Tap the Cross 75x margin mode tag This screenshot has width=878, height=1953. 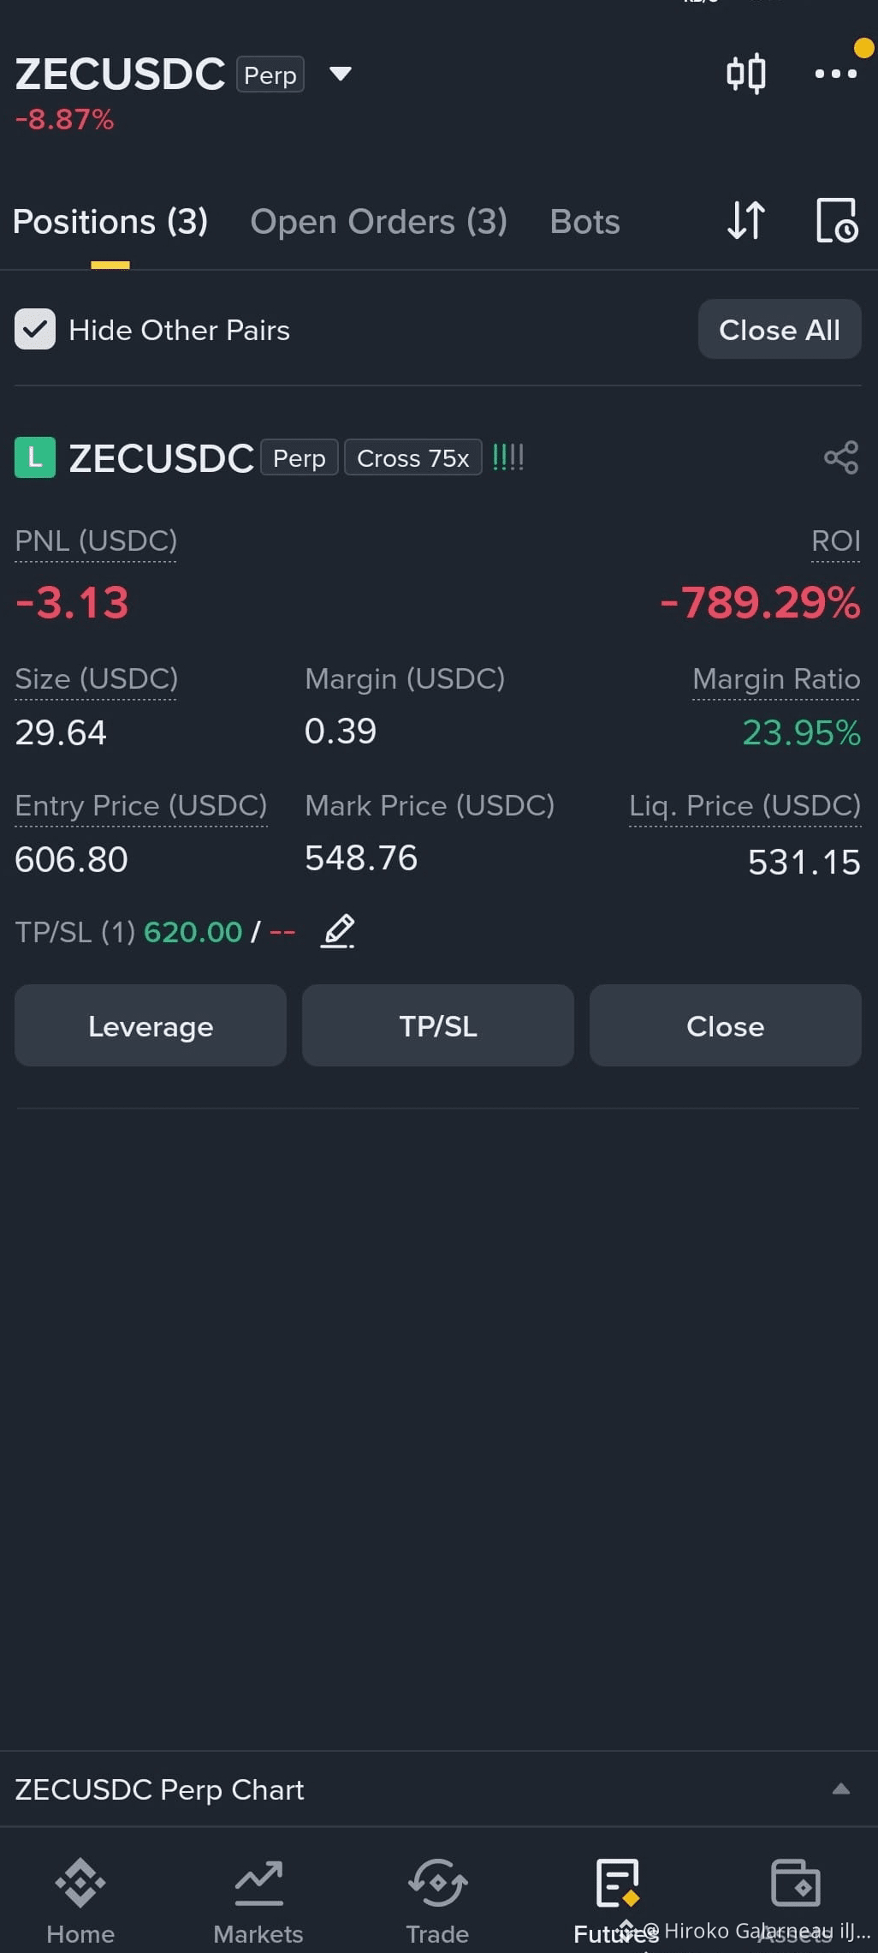[412, 457]
